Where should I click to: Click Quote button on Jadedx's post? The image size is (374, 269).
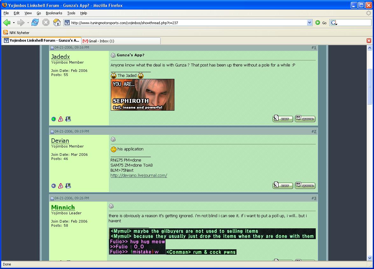pos(305,119)
